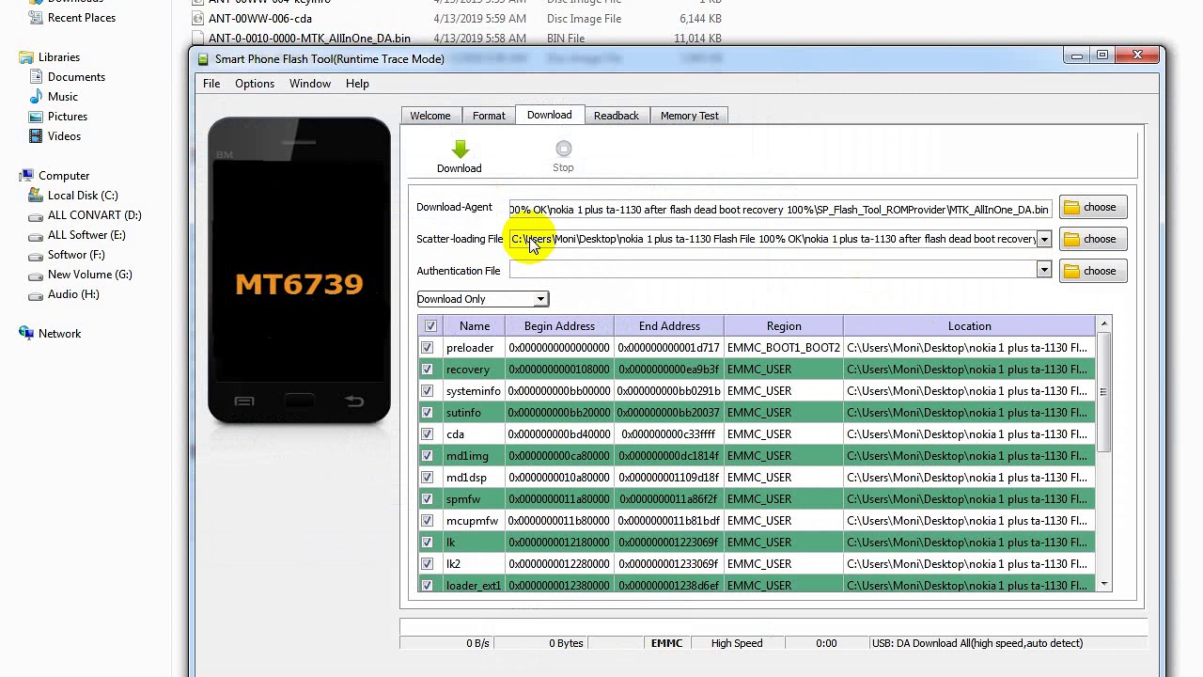Uncheck the md1dsp partition checkbox
1203x677 pixels.
427,478
